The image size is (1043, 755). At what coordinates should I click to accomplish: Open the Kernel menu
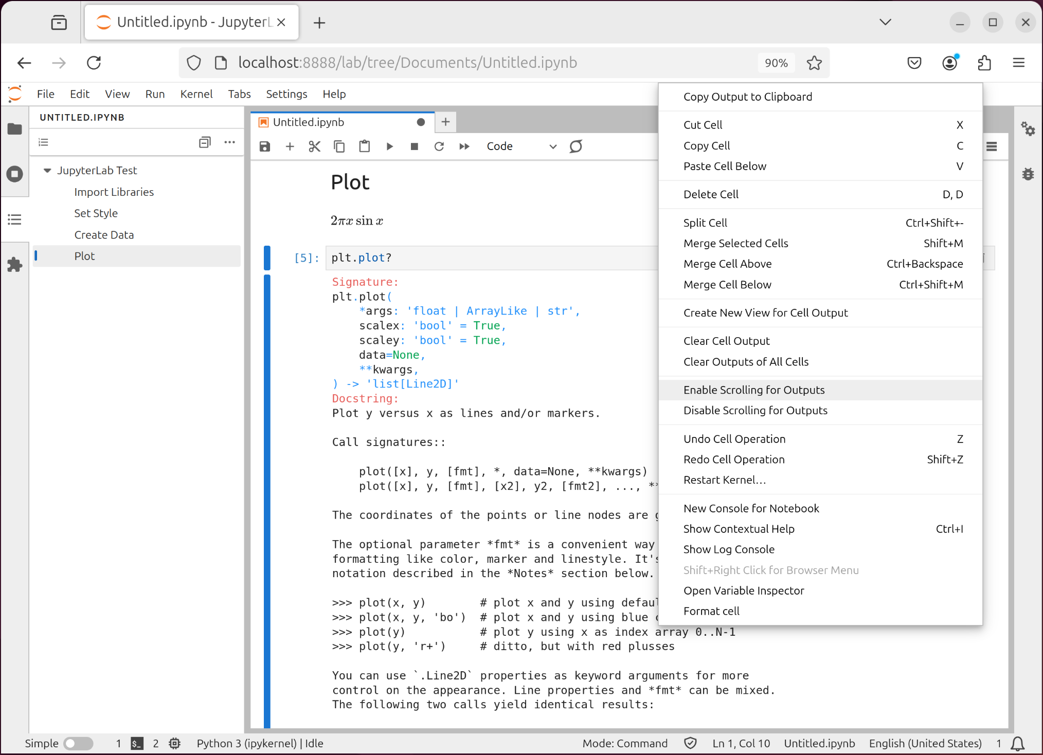pyautogui.click(x=196, y=94)
